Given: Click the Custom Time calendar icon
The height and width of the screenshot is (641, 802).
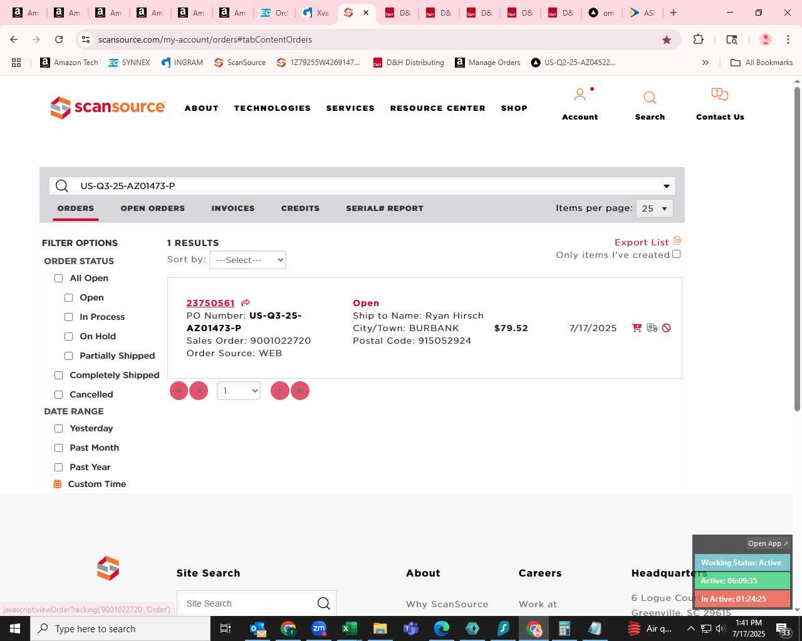Looking at the screenshot, I should pos(57,484).
